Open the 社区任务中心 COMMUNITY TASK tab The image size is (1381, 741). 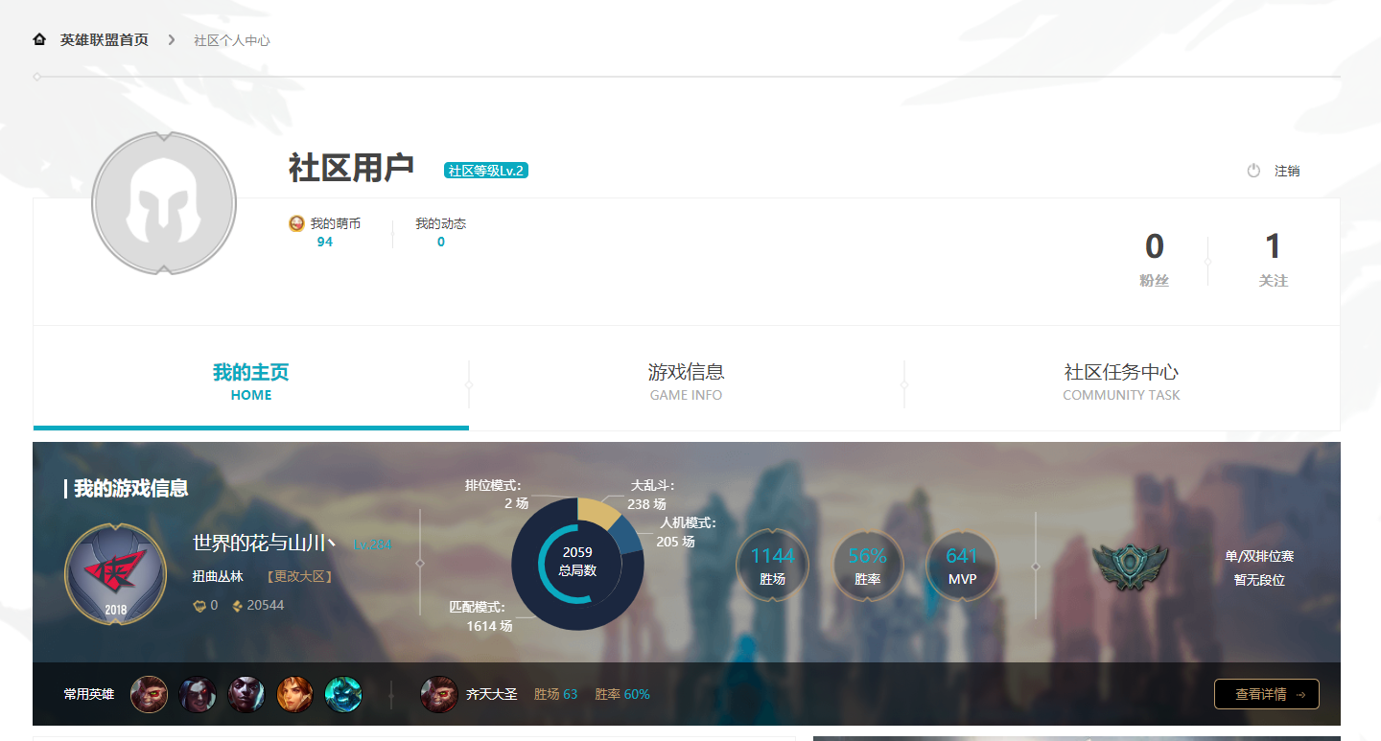coord(1121,381)
